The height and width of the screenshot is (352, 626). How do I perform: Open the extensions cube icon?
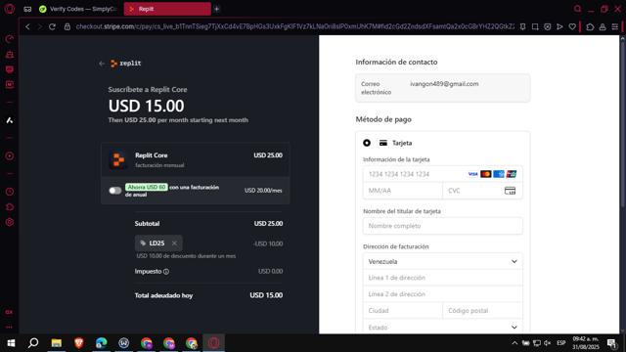coord(590,26)
